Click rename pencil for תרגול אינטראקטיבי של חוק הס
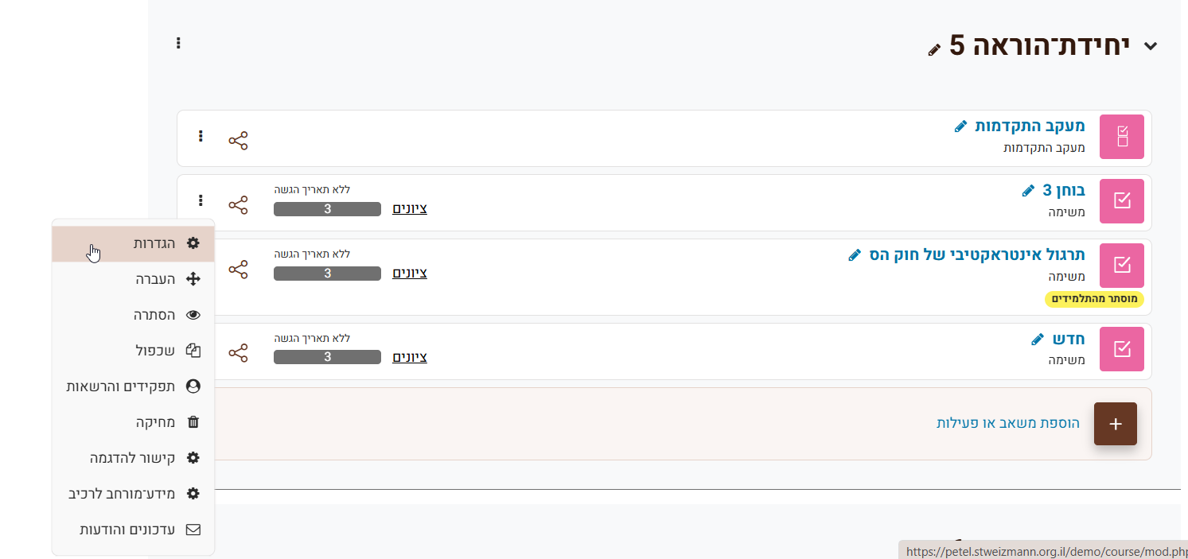The width and height of the screenshot is (1188, 559). click(855, 255)
